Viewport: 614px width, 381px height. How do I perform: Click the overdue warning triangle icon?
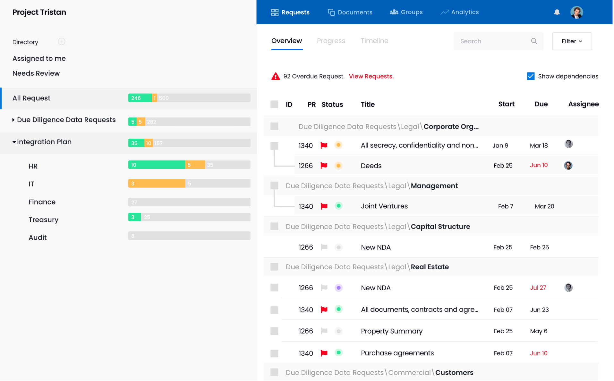[276, 76]
